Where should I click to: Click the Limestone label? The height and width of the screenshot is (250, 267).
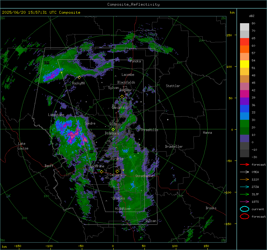(56, 115)
